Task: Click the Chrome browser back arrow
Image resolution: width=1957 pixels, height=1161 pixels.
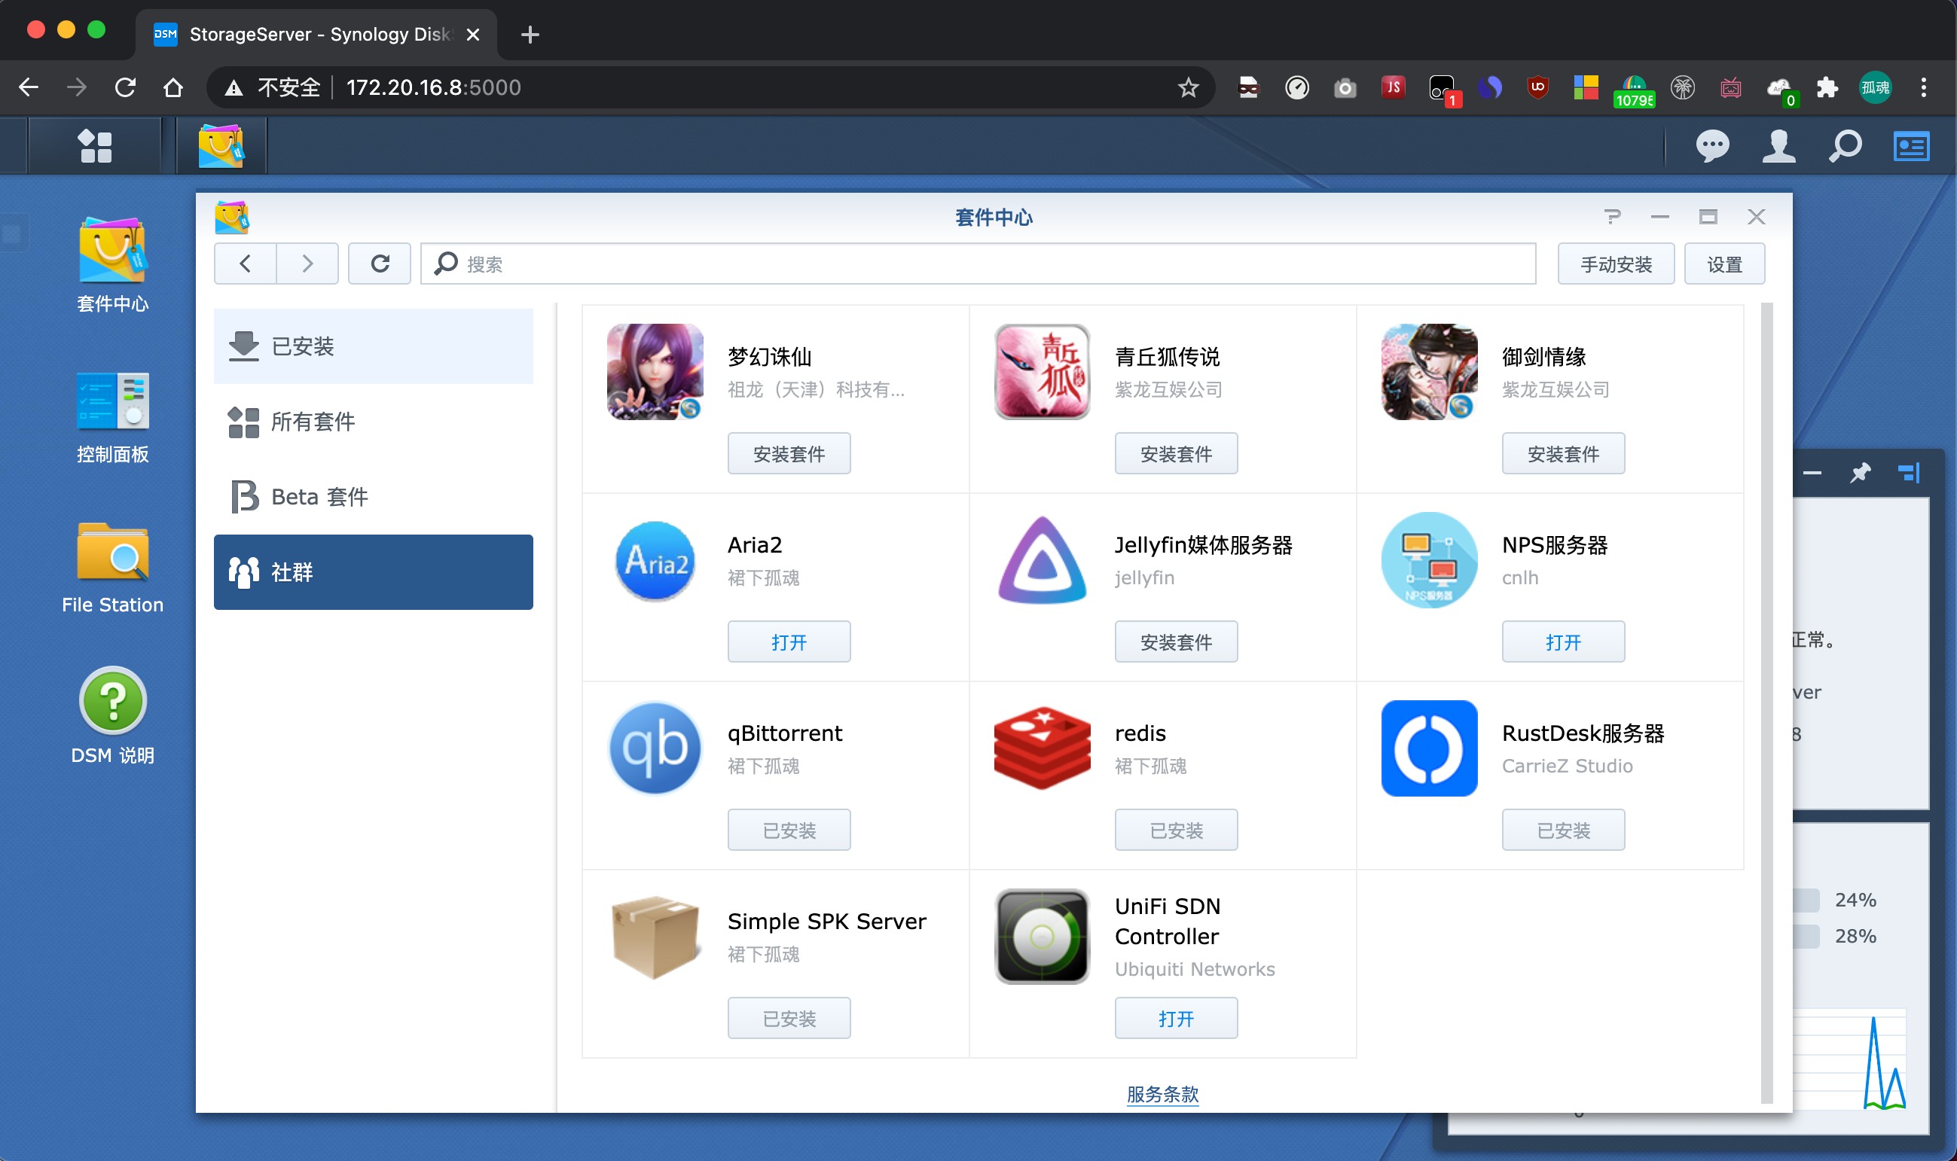Action: click(x=28, y=87)
